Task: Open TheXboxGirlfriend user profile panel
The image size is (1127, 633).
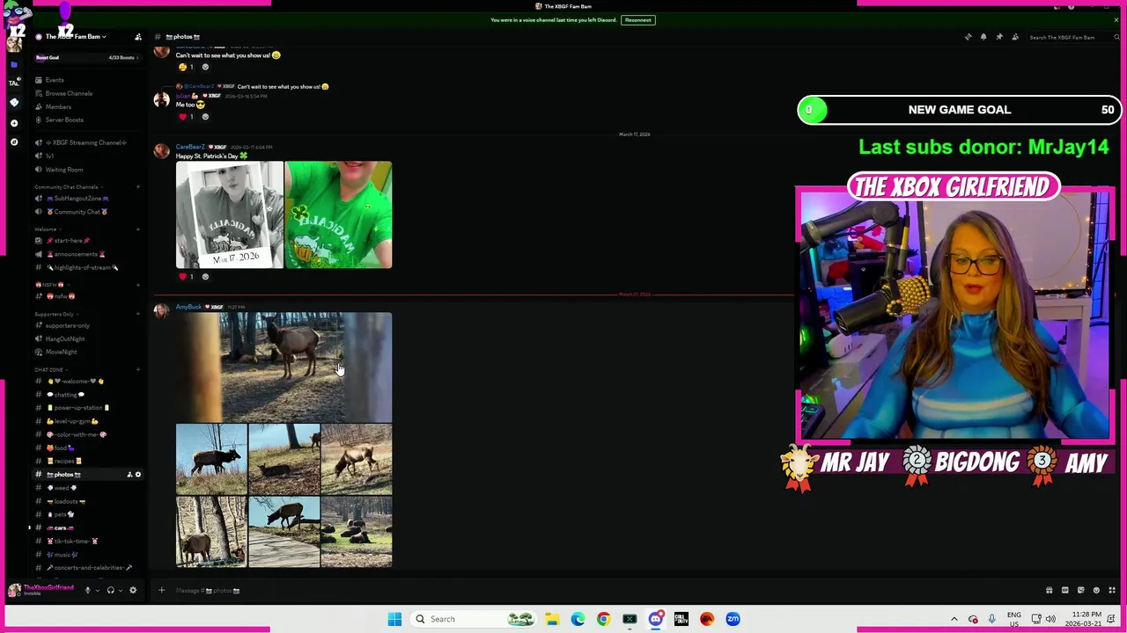Action: [41, 590]
